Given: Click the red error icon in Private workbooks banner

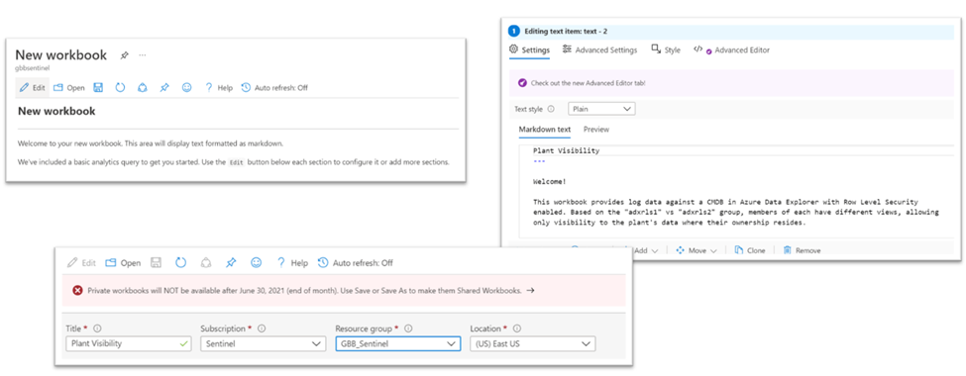Looking at the screenshot, I should [x=77, y=290].
